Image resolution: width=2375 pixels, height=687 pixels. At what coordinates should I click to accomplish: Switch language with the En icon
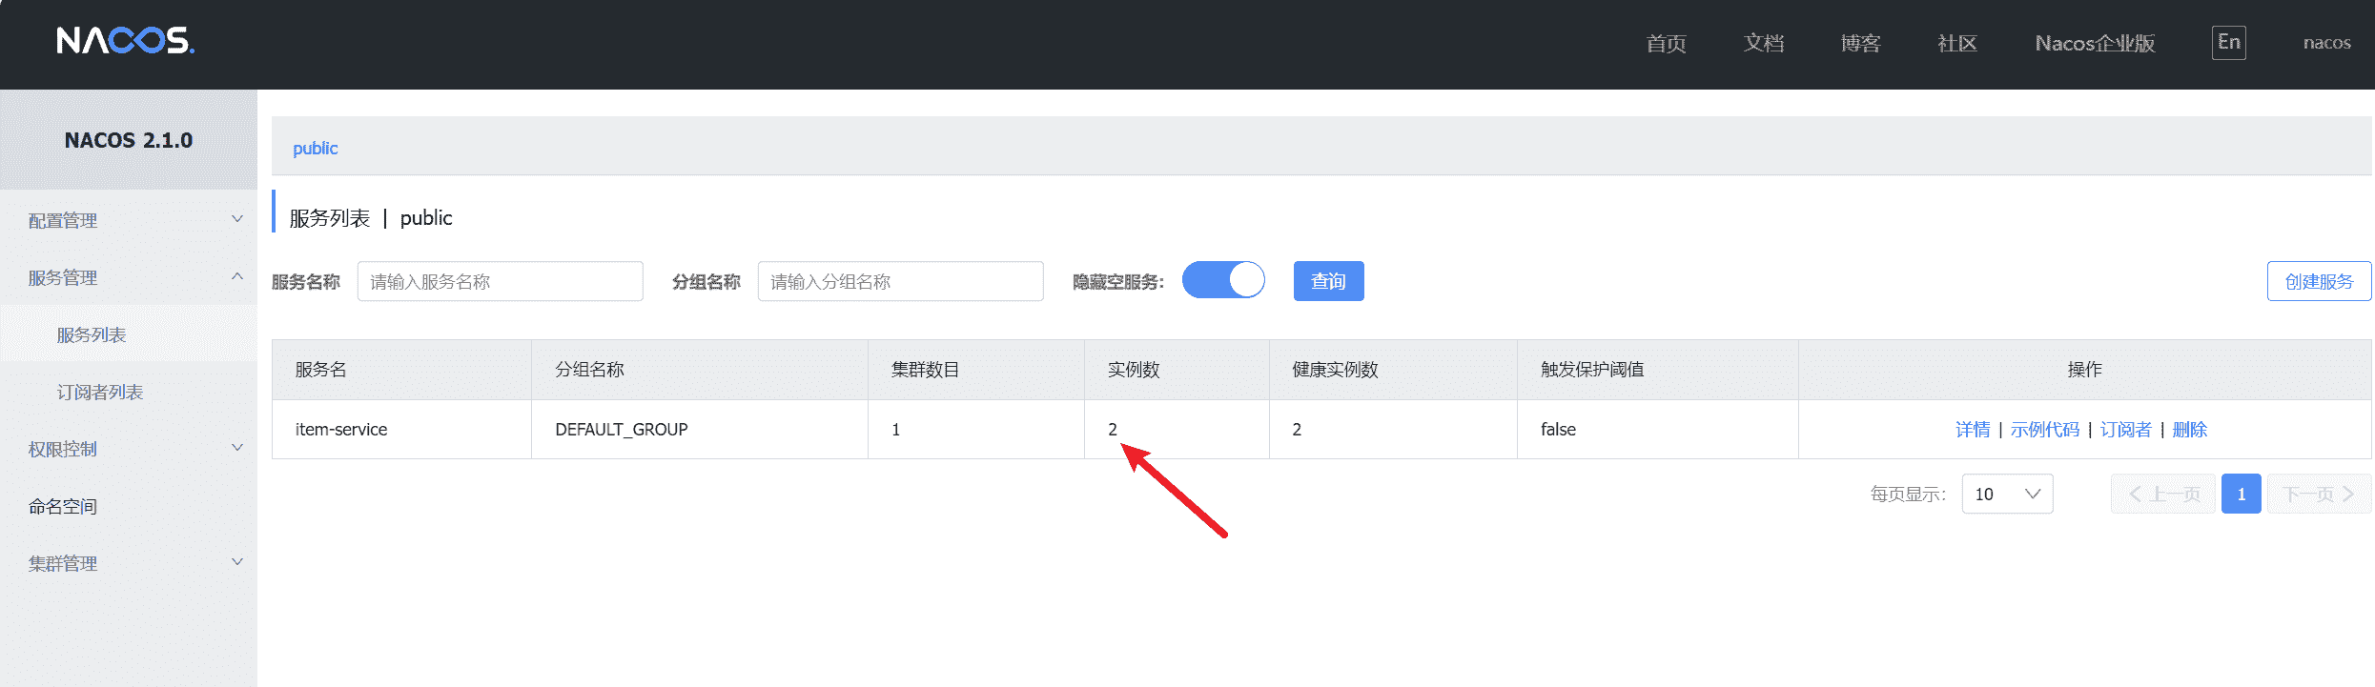click(2228, 43)
